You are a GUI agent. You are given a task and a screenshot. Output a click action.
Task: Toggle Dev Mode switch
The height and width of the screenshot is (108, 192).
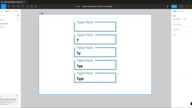181,7
